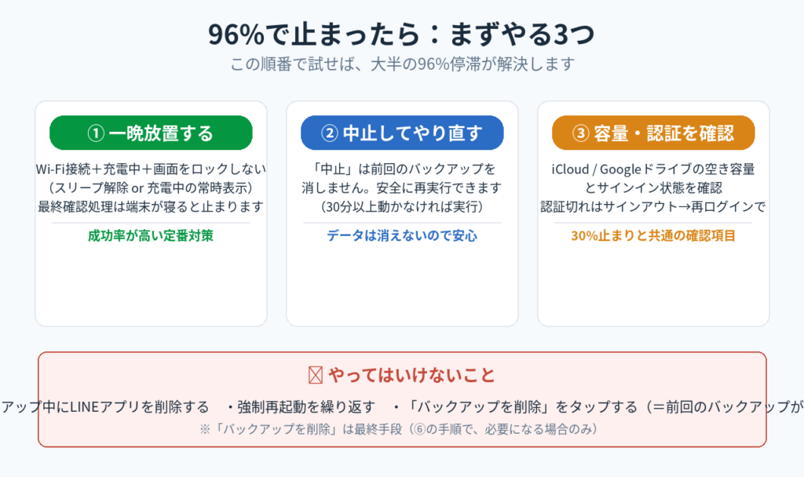
Task: Click the blue text データは消えないので安心
Action: (402, 235)
